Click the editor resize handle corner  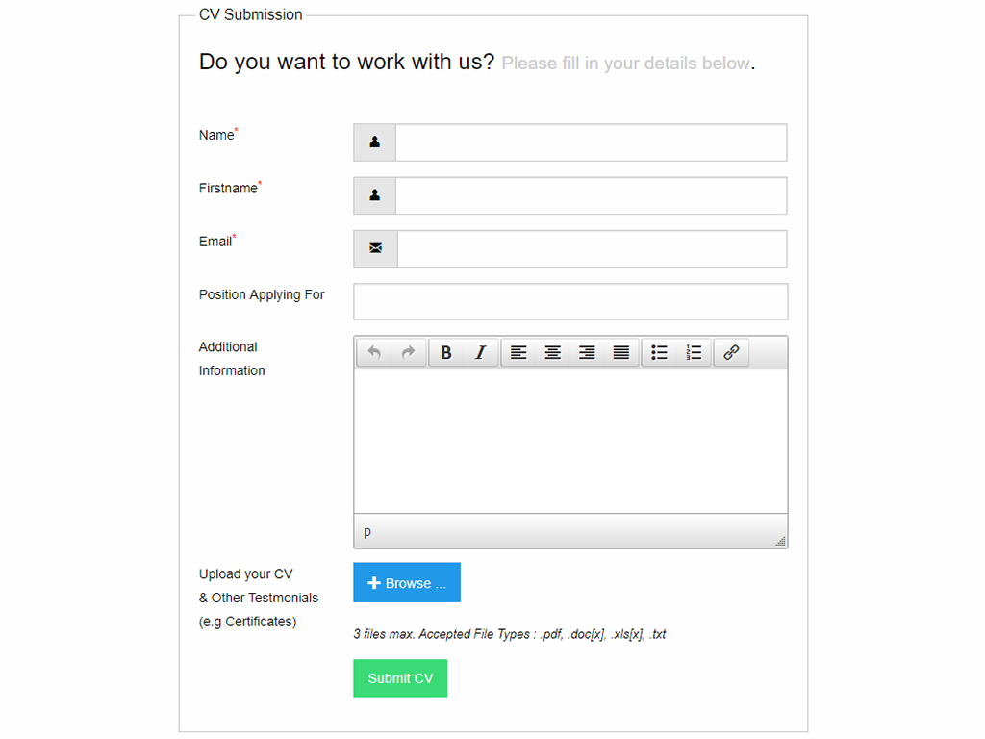781,542
